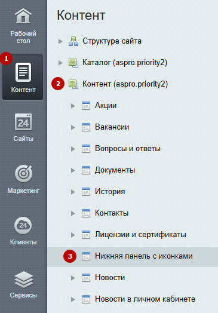Click the Вакансии infoblock icon
218x313 pixels.
(86, 127)
